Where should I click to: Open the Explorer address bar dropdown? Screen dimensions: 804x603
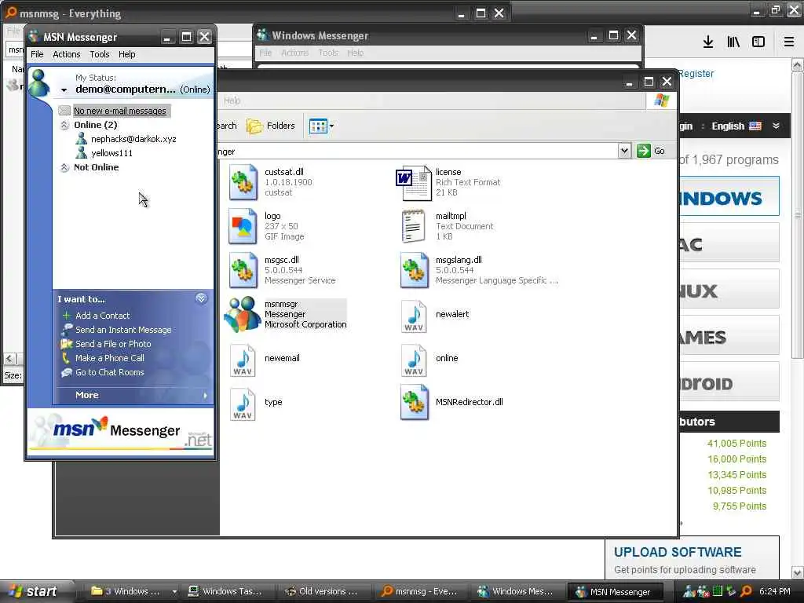[x=624, y=151]
